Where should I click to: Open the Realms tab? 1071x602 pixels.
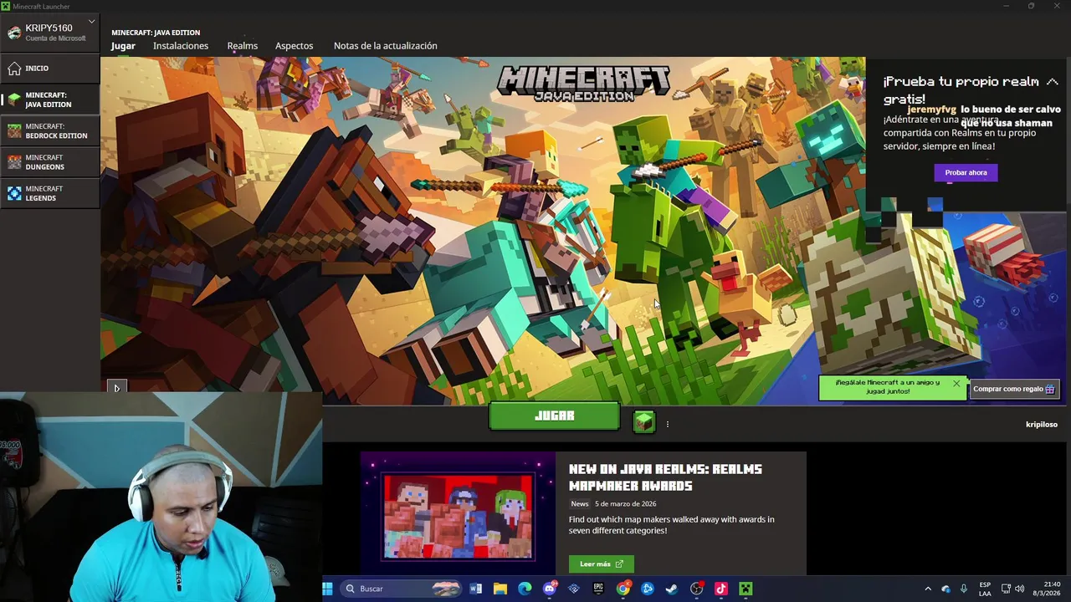click(243, 46)
